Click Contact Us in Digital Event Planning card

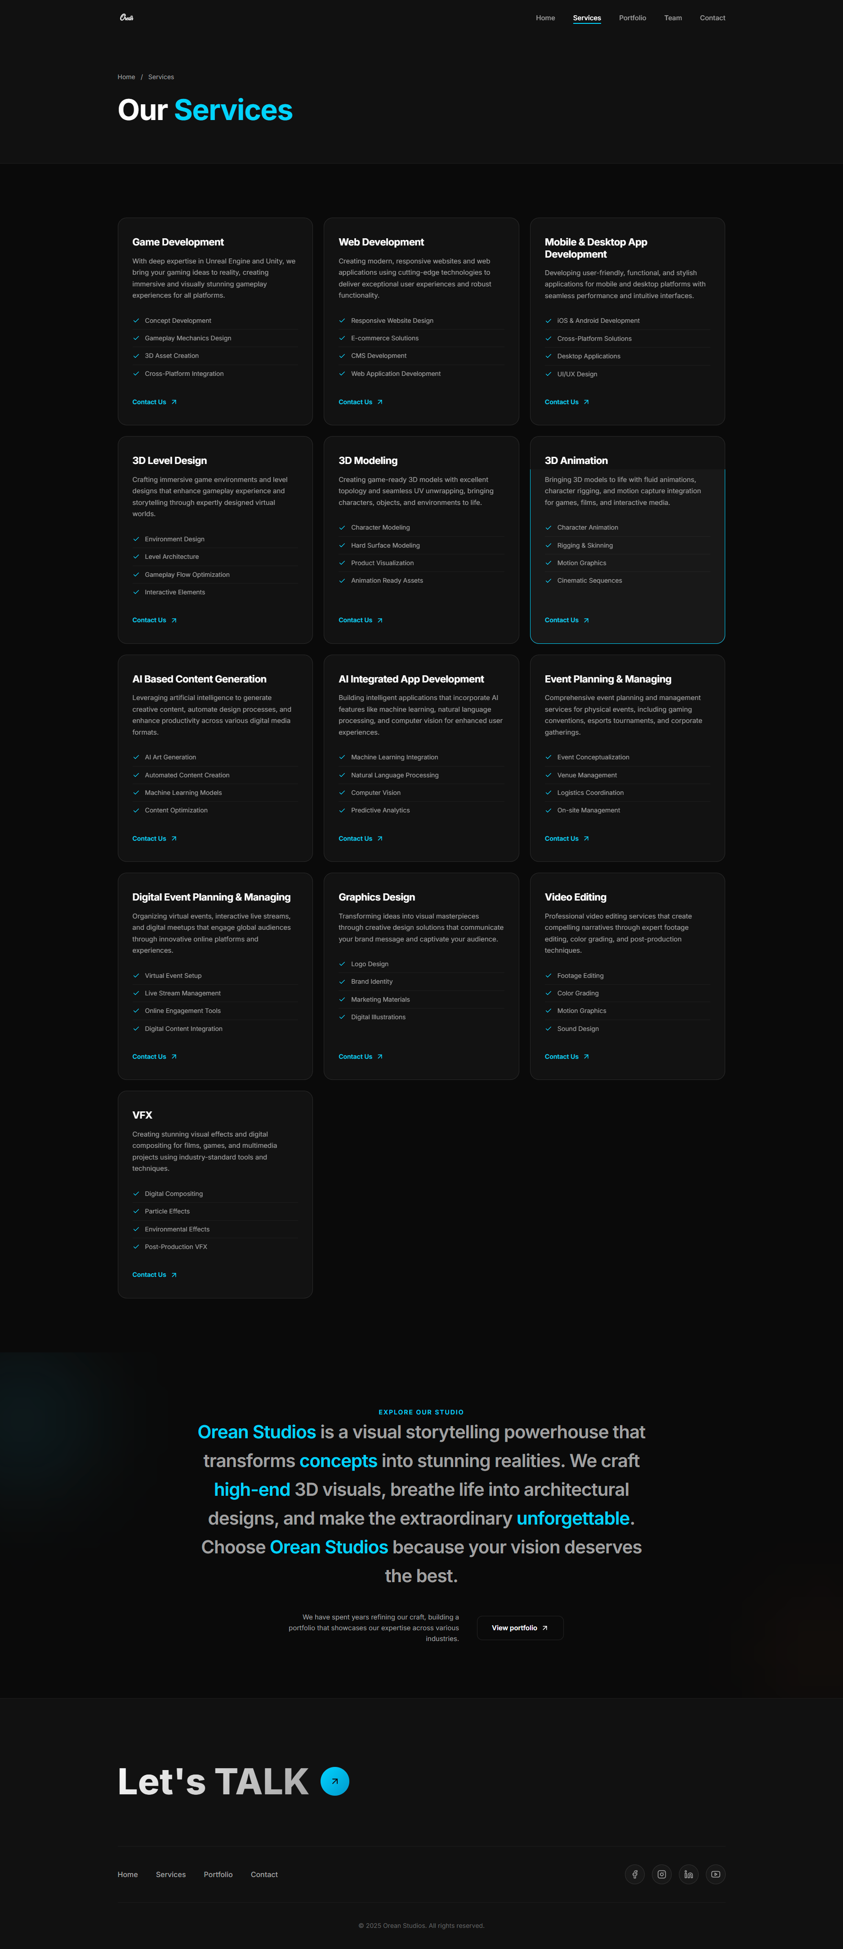(x=154, y=1057)
